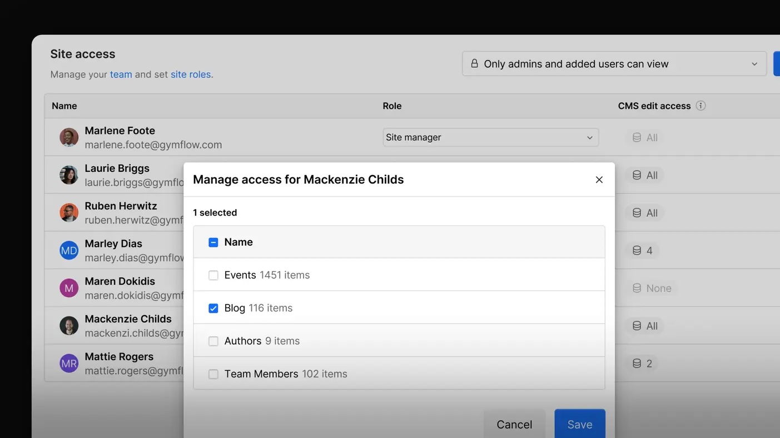Viewport: 780px width, 438px height.
Task: Click the Save button
Action: (580, 424)
